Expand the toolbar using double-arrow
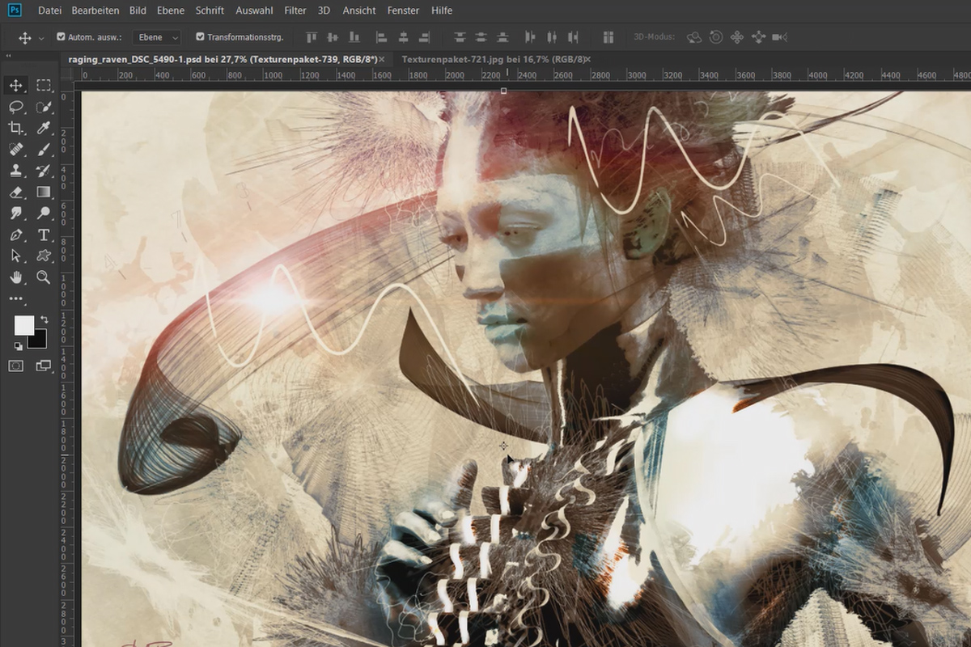 [x=8, y=57]
